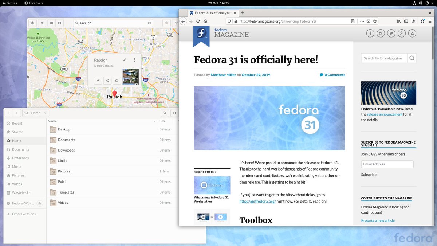Screen dimensions: 437x246
Task: Open search in the Files window
Action: [165, 113]
